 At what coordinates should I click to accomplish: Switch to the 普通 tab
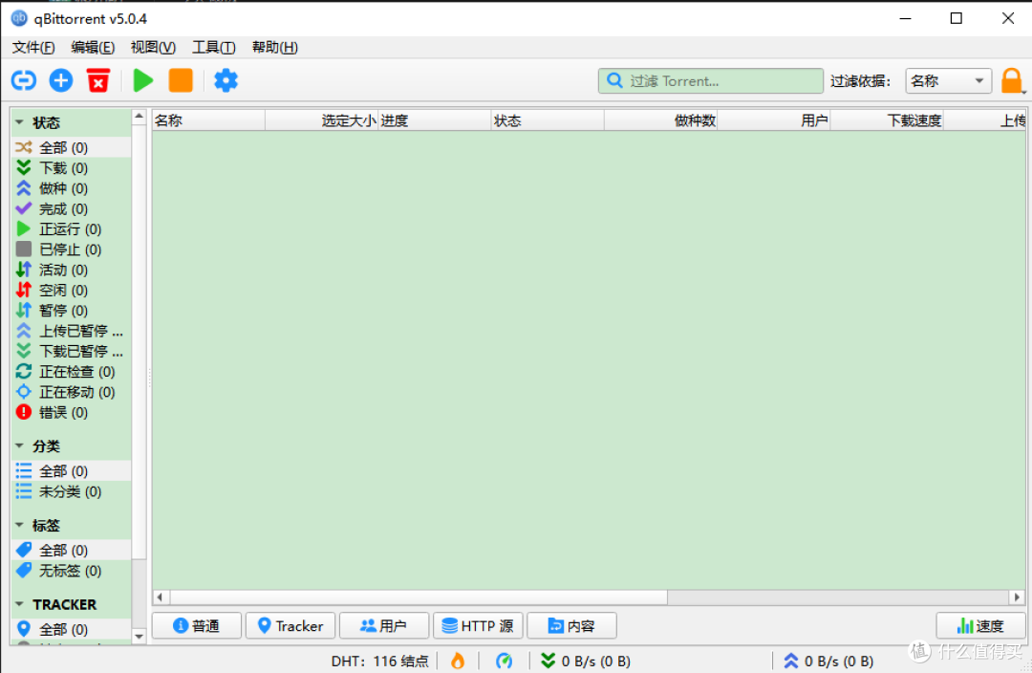point(197,625)
